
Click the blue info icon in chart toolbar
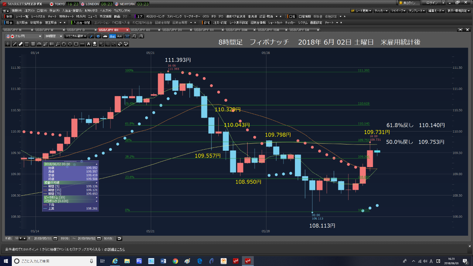point(98,36)
